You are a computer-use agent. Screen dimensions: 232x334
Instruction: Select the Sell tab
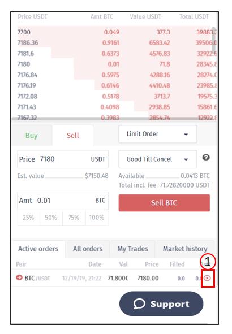[73, 136]
